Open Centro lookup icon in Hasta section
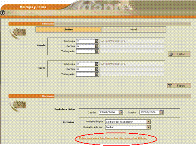Viewport: 196px width, 146px height. click(97, 69)
